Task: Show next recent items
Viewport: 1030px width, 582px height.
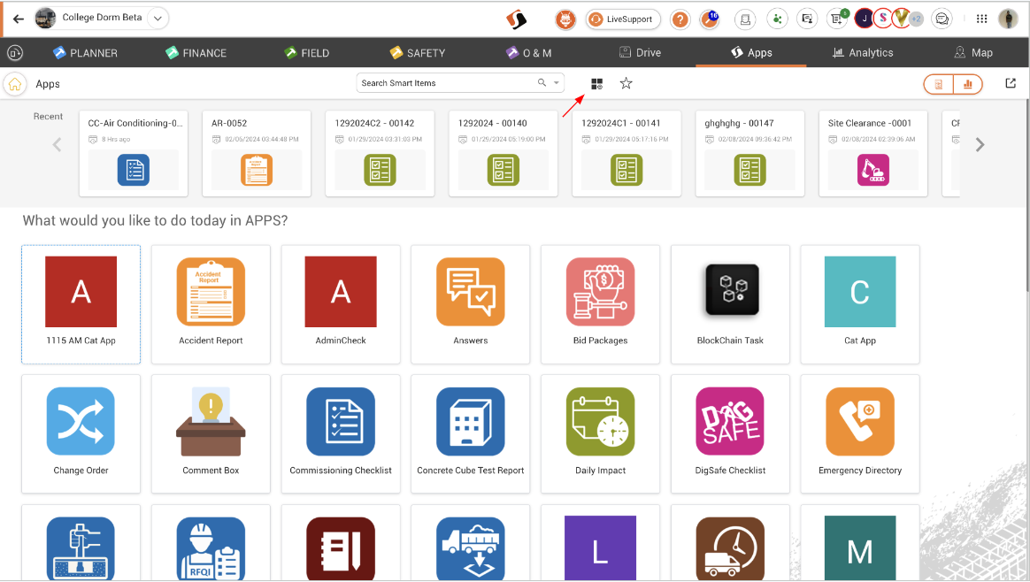Action: click(x=980, y=144)
